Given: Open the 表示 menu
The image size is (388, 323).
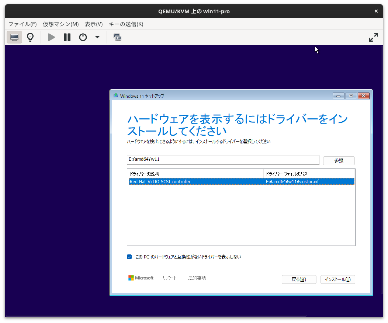Looking at the screenshot, I should (93, 24).
